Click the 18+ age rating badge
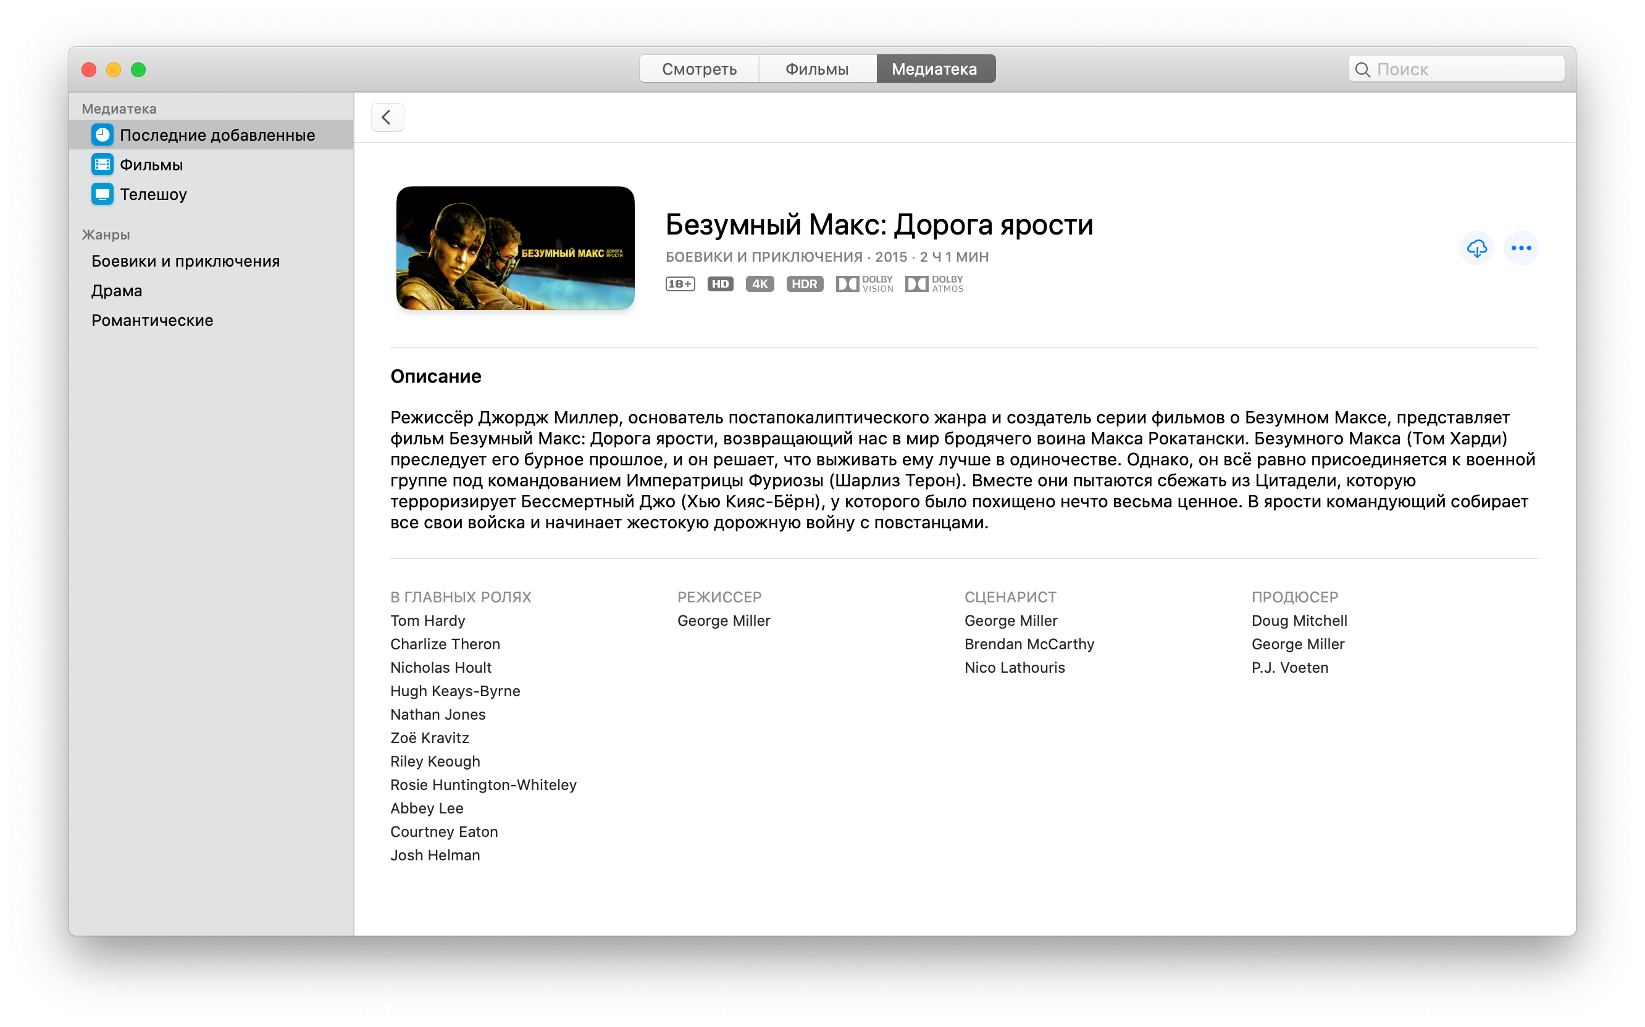This screenshot has width=1645, height=1027. 680,284
